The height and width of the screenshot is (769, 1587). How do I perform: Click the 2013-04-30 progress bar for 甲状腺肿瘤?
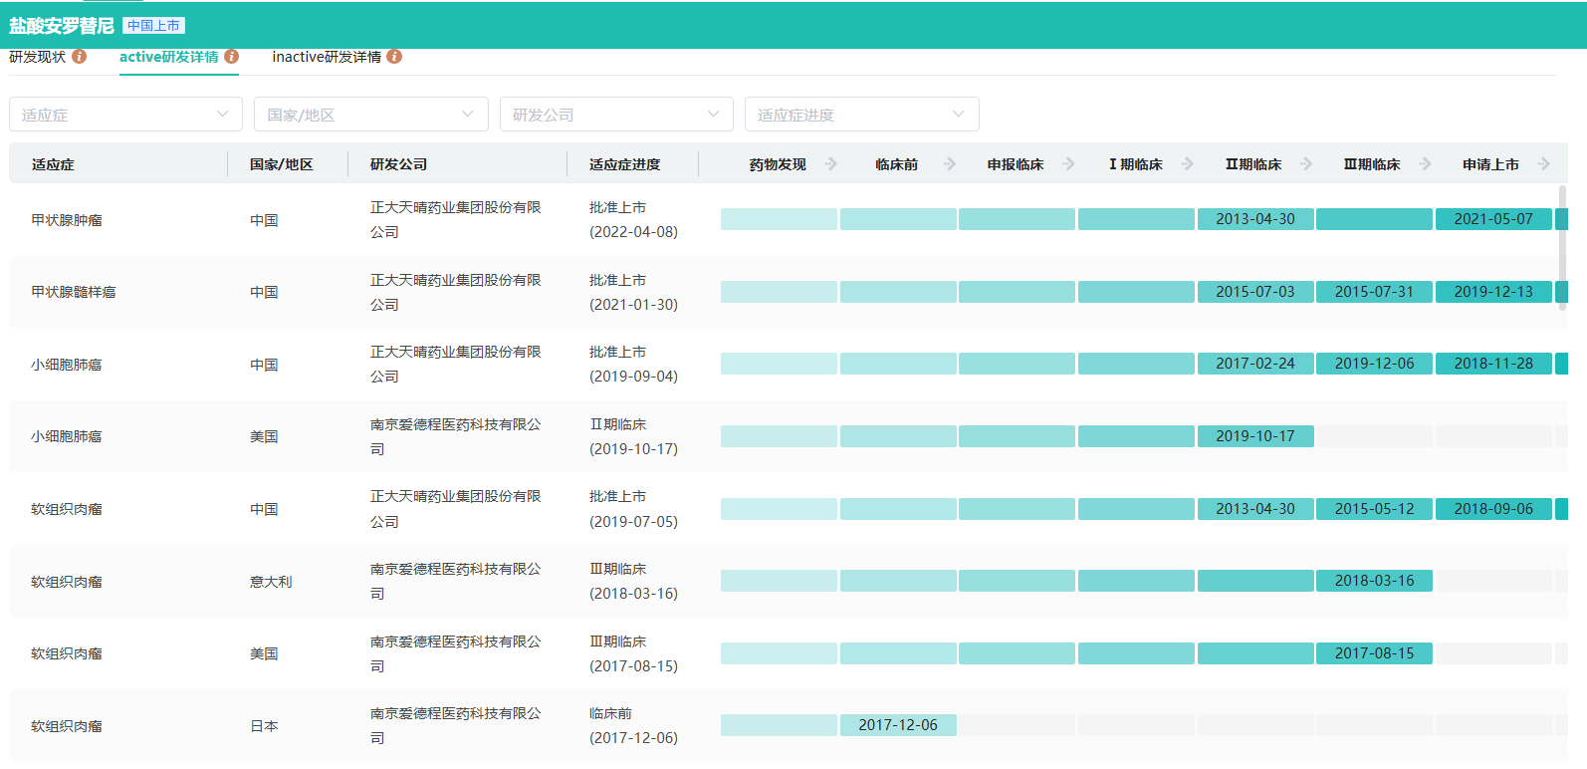pyautogui.click(x=1254, y=219)
